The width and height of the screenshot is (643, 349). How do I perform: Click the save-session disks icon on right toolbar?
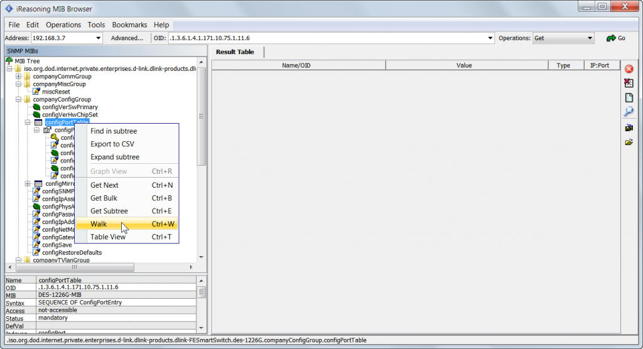(629, 128)
